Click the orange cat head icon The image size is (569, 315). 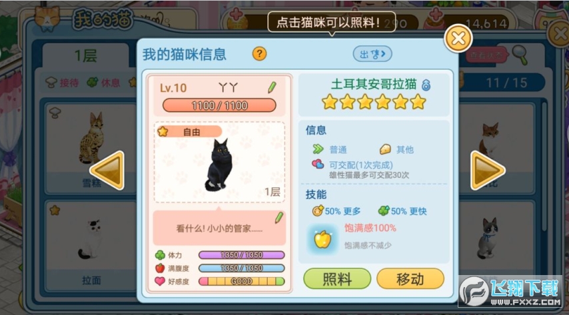(47, 18)
